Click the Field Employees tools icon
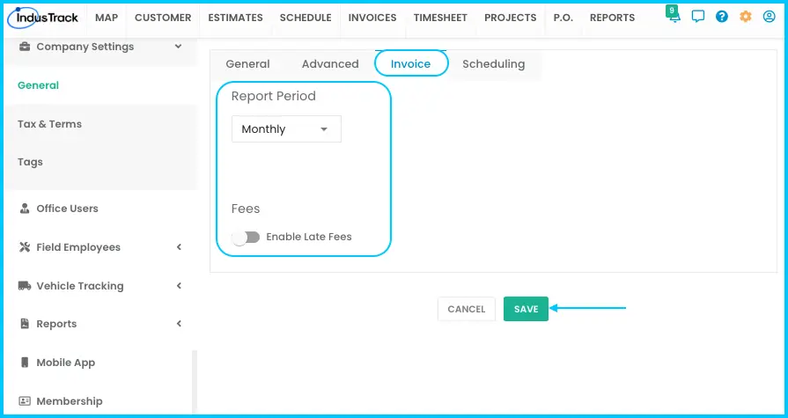The height and width of the screenshot is (418, 788). point(24,246)
